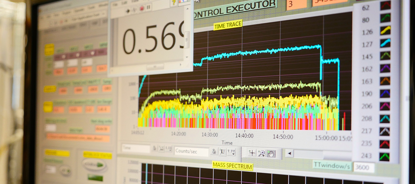Click the yellow plot swatch for mass 126
This screenshot has width=415, height=184.
385,31
